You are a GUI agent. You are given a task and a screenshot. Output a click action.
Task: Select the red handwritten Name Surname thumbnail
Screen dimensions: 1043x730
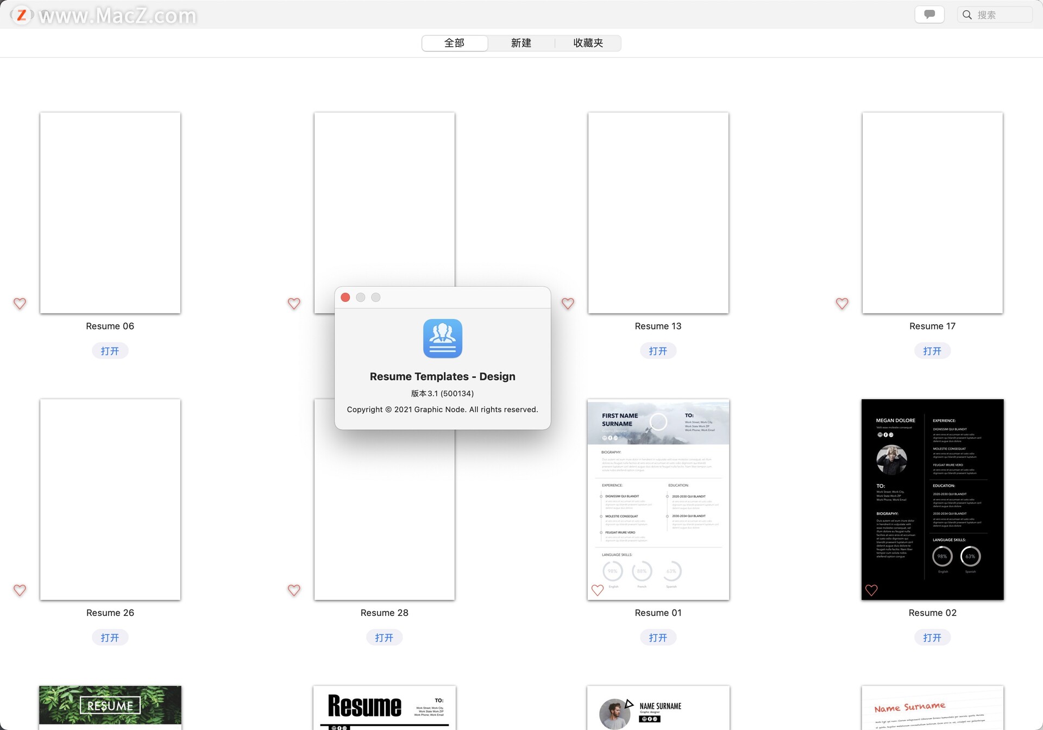click(x=933, y=708)
